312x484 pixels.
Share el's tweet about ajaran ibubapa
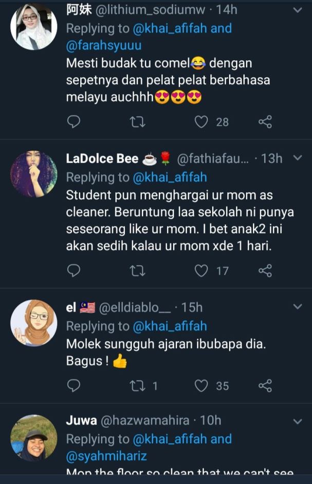265,386
